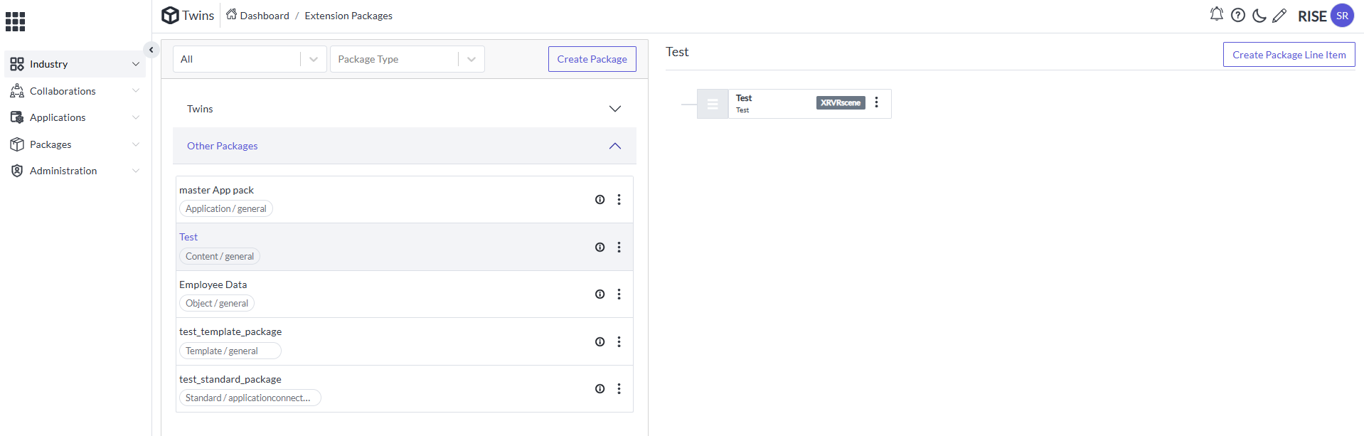
Task: Select Applications in the sidebar
Action: pos(75,117)
